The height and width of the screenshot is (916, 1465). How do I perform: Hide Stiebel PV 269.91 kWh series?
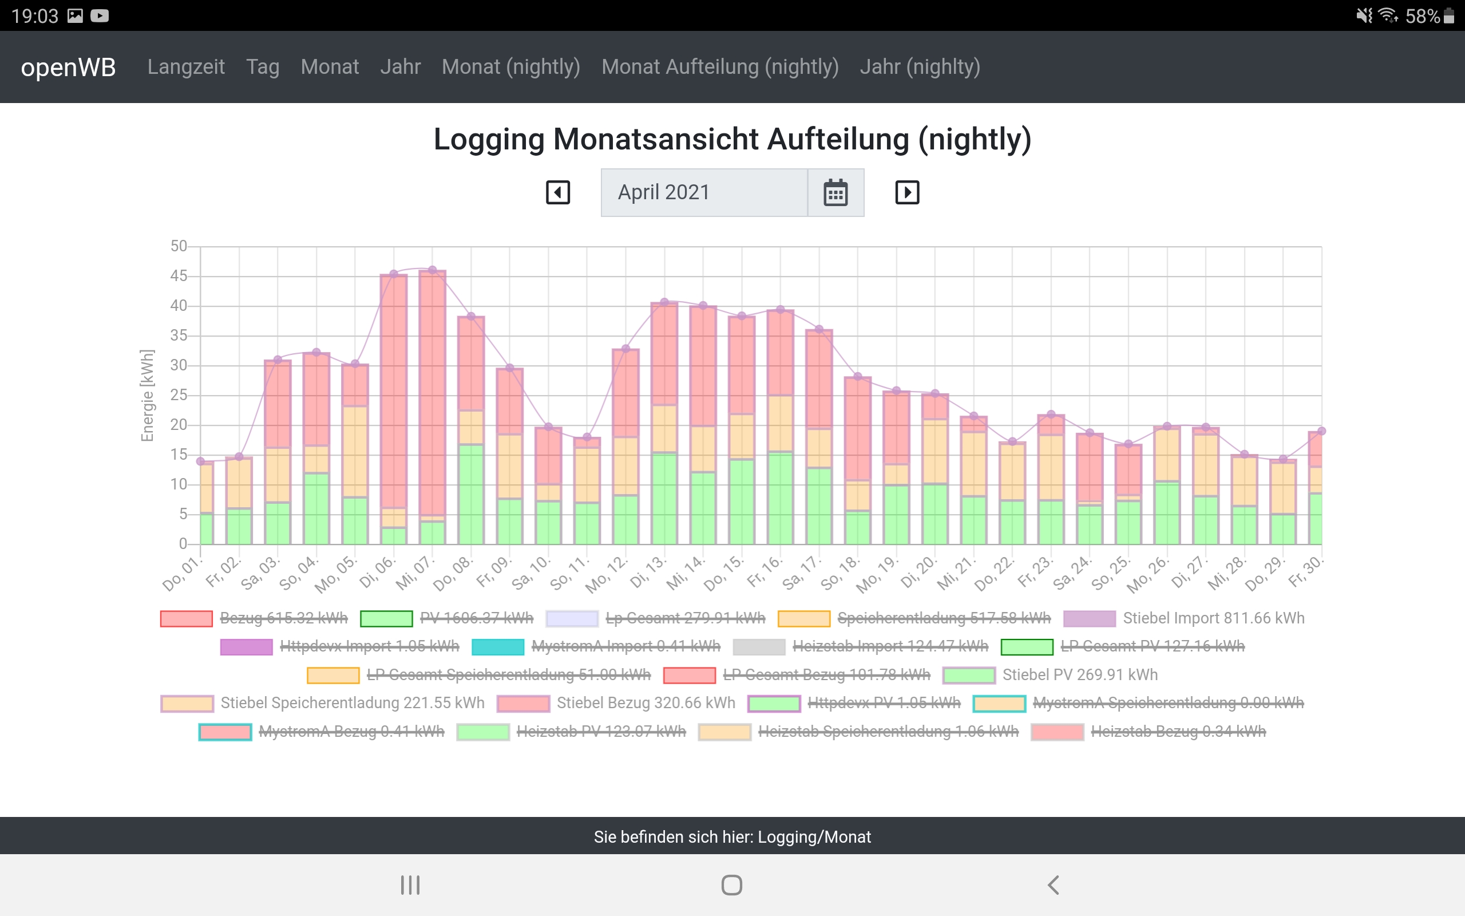[x=1079, y=675]
